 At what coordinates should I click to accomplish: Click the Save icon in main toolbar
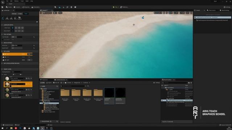[x=3, y=7]
